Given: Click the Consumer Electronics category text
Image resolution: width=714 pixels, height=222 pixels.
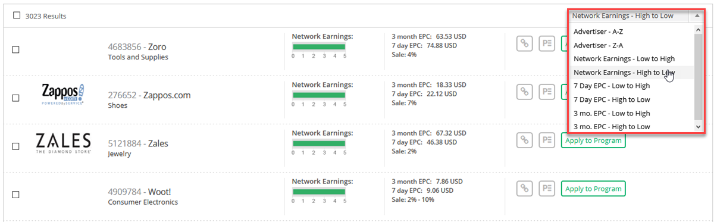Looking at the screenshot, I should tap(143, 202).
